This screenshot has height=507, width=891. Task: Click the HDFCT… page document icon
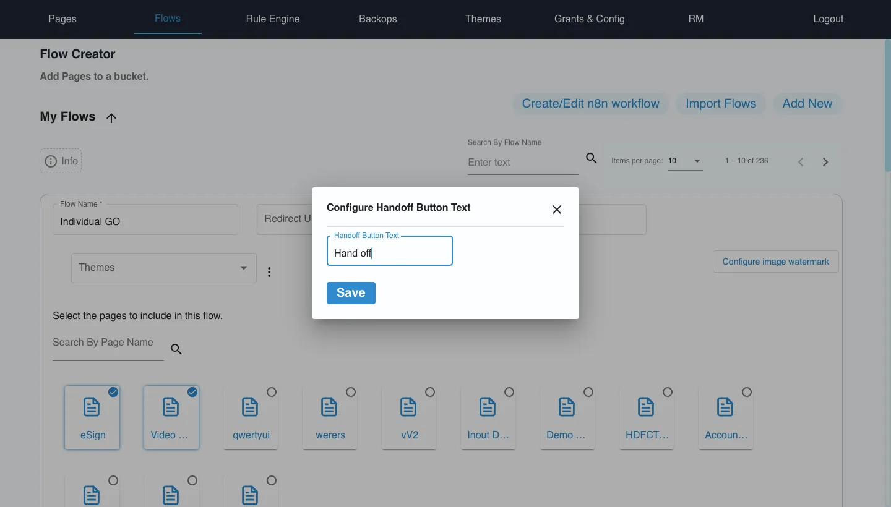click(x=646, y=407)
